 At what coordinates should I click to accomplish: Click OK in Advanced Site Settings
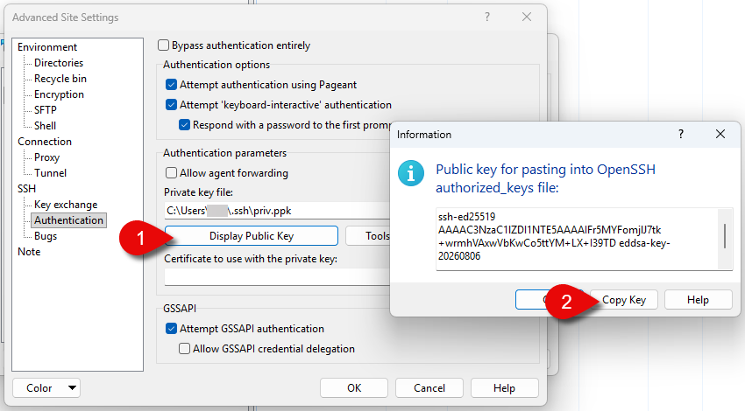(354, 387)
